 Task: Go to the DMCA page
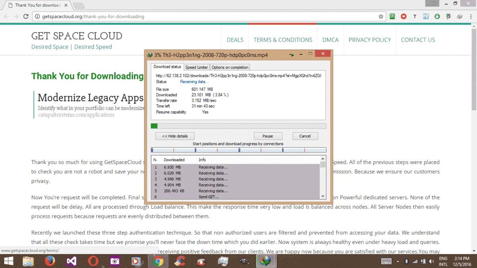point(330,40)
